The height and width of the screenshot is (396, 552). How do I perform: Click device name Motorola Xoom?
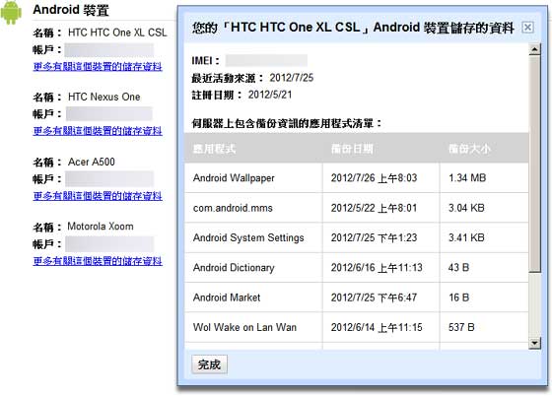101,227
